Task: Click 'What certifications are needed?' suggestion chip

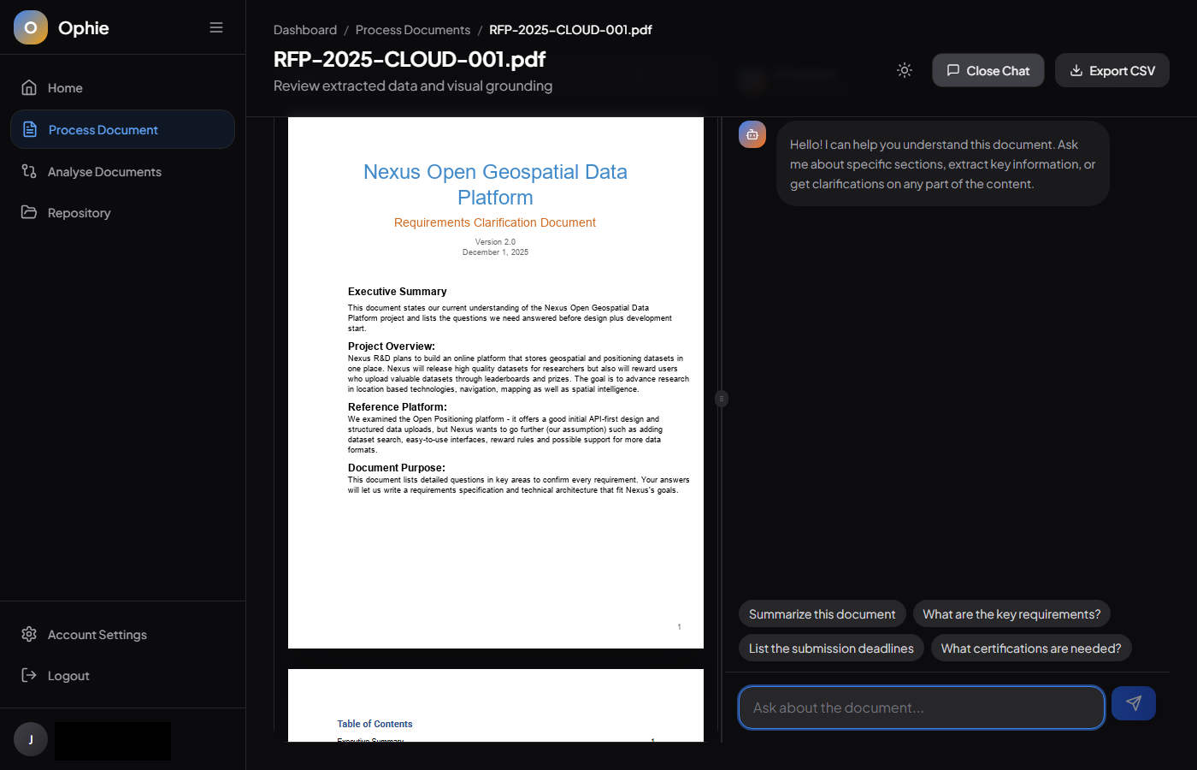Action: tap(1031, 648)
